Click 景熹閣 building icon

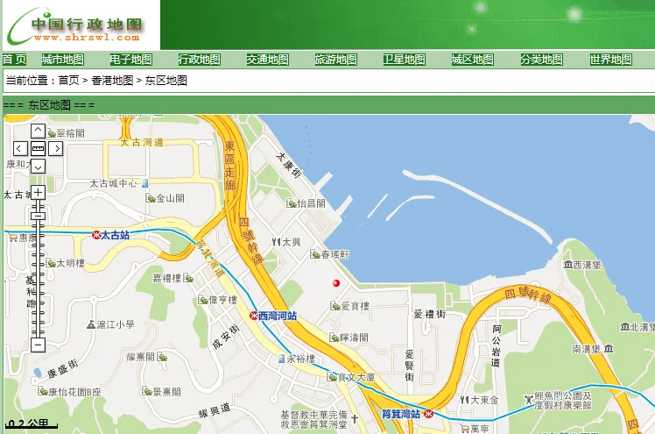coord(147,391)
